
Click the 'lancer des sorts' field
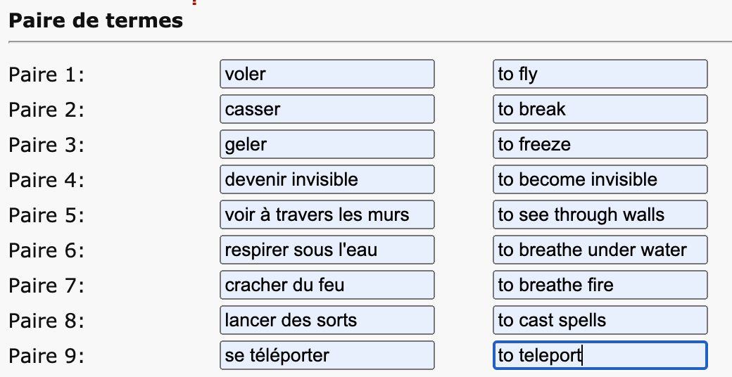click(x=327, y=320)
